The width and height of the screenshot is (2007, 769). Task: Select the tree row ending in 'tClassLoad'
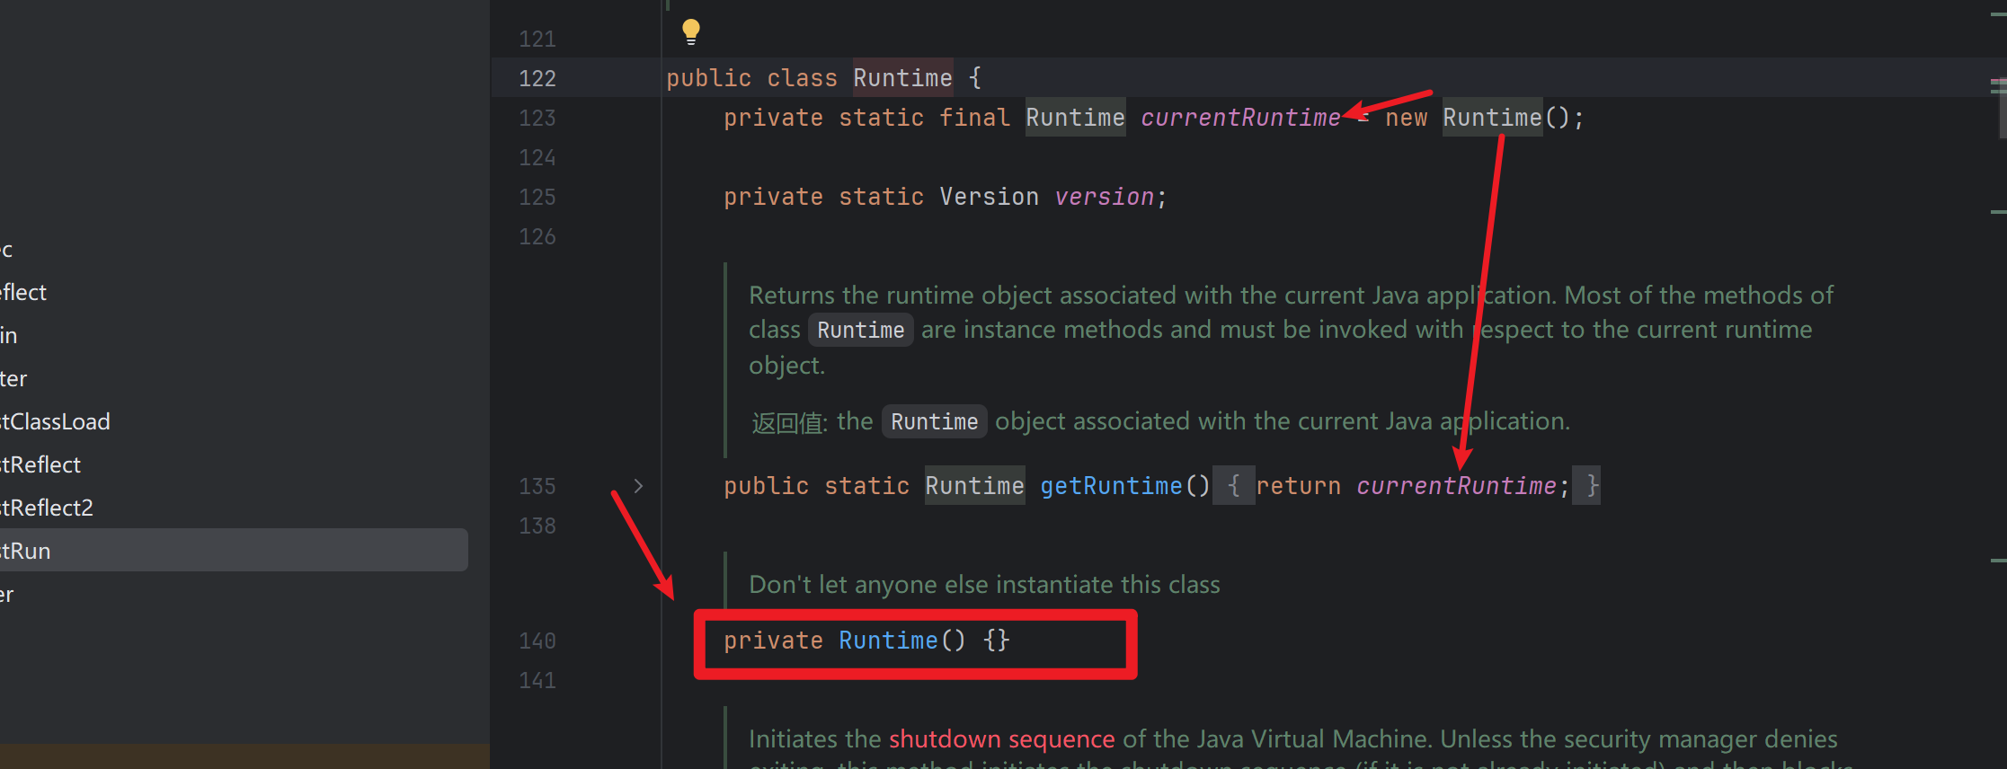tap(234, 421)
